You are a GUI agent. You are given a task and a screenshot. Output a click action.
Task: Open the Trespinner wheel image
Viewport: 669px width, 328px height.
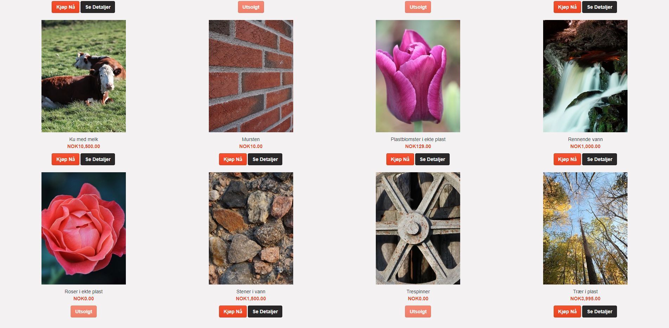pos(418,228)
